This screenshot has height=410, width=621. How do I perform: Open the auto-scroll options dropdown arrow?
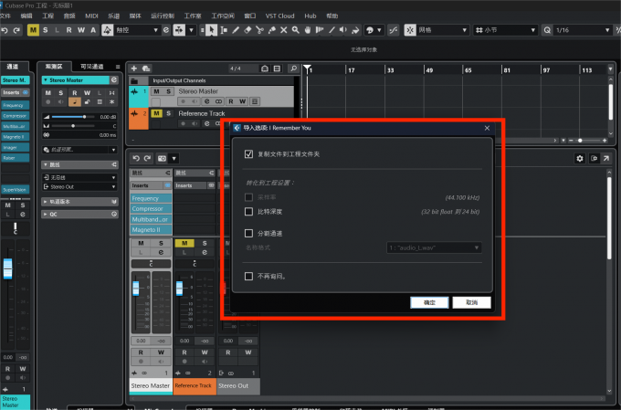click(x=191, y=30)
